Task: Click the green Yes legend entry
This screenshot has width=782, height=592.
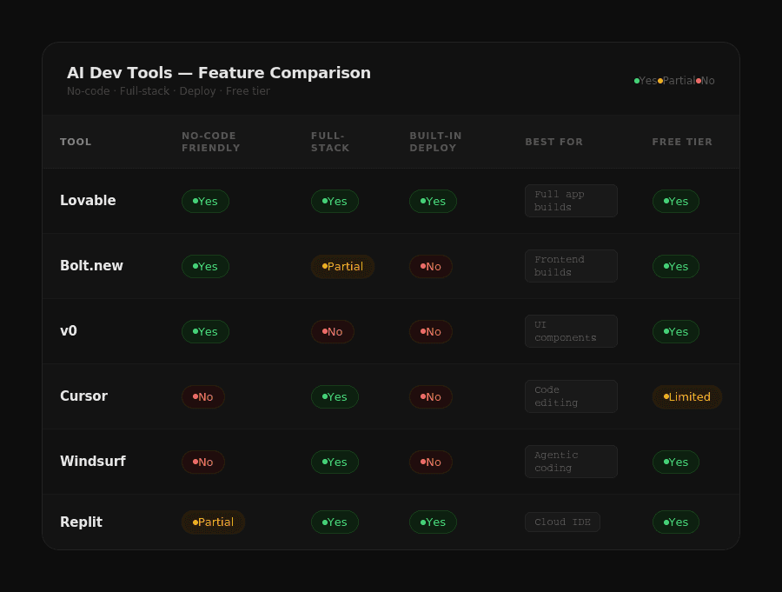Action: pyautogui.click(x=646, y=81)
